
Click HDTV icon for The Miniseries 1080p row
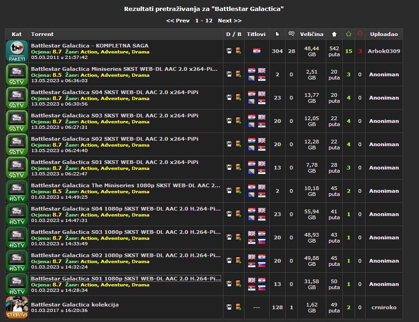pos(17,191)
